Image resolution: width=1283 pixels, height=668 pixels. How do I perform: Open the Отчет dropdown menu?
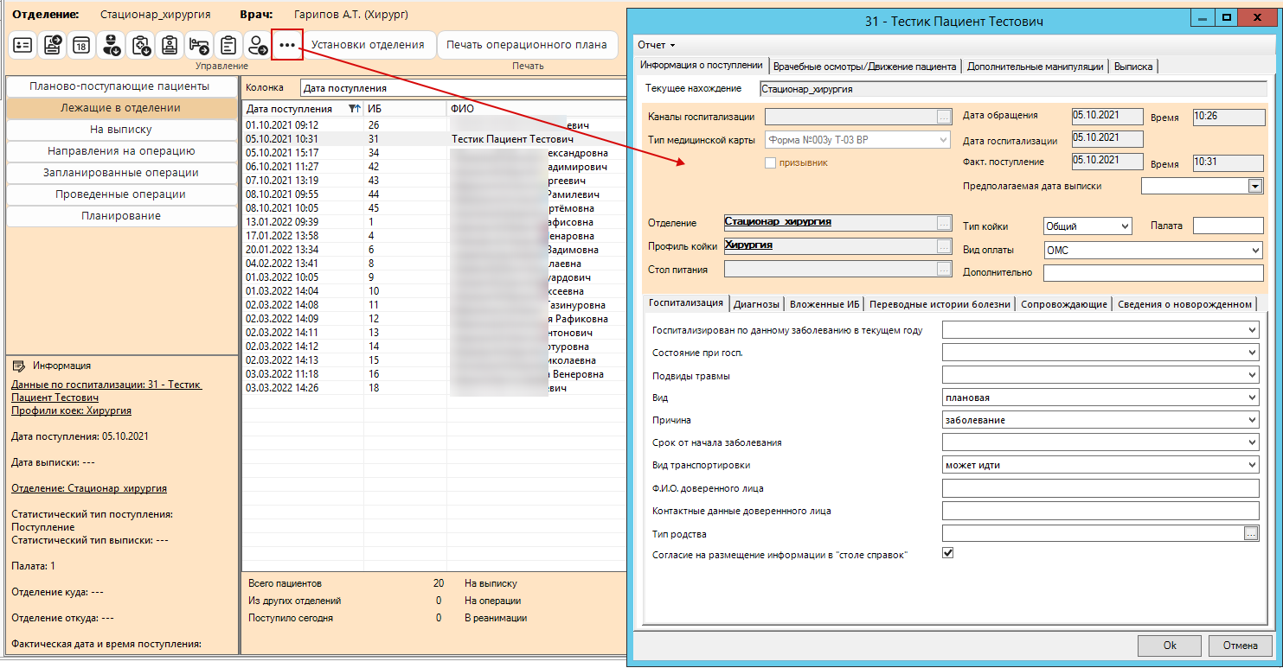click(656, 45)
